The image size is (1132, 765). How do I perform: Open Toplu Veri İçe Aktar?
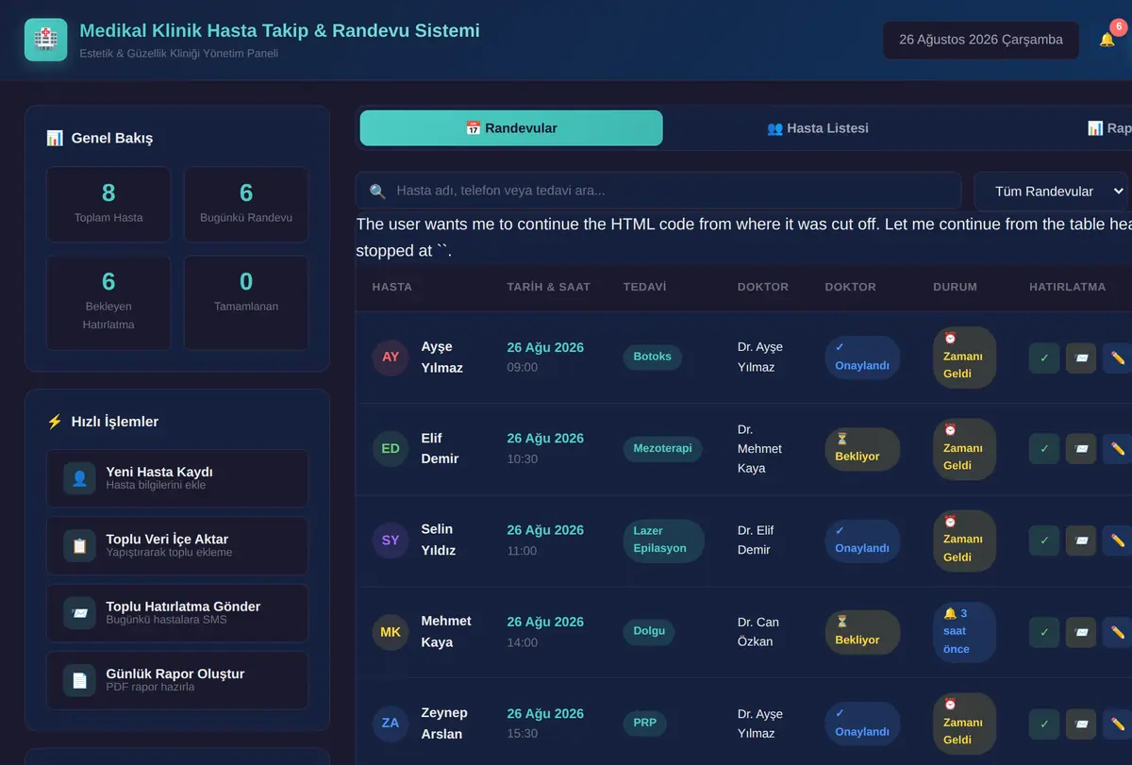pos(177,545)
